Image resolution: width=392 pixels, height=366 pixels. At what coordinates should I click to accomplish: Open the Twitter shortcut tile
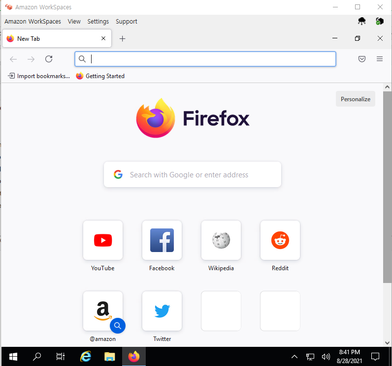point(162,311)
